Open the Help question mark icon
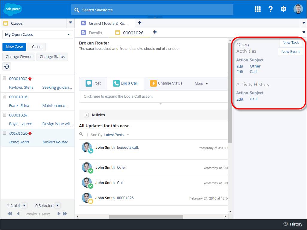This screenshot has height=230, width=307. click(270, 9)
